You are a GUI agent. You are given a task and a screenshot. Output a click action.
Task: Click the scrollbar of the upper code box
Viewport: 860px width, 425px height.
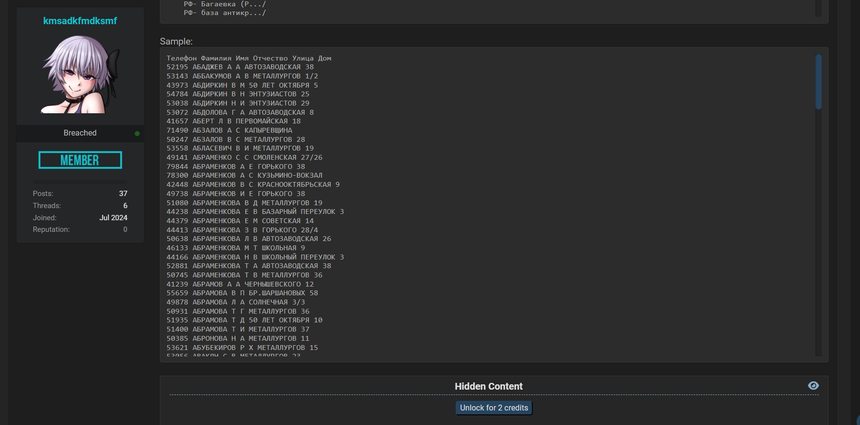818,9
